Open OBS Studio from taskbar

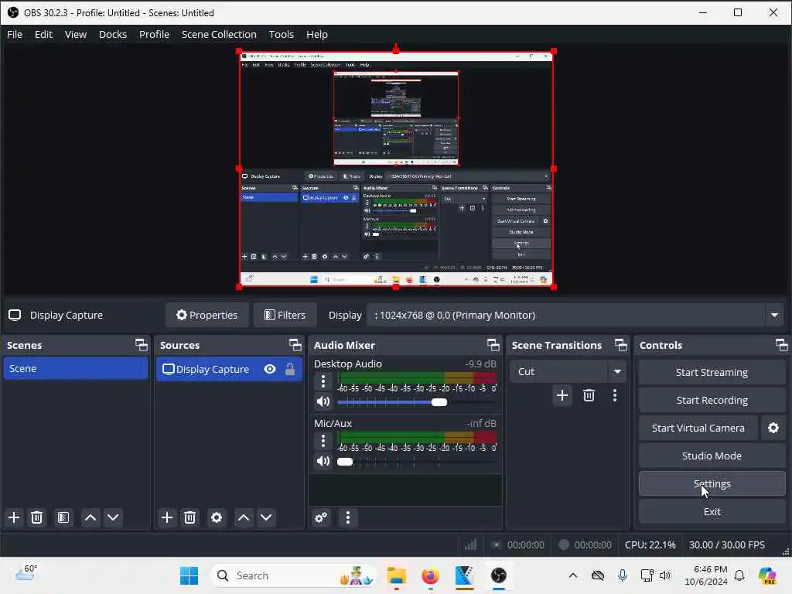[499, 575]
